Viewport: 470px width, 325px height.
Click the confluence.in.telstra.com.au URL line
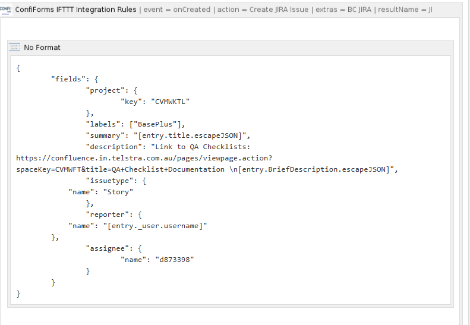point(144,158)
